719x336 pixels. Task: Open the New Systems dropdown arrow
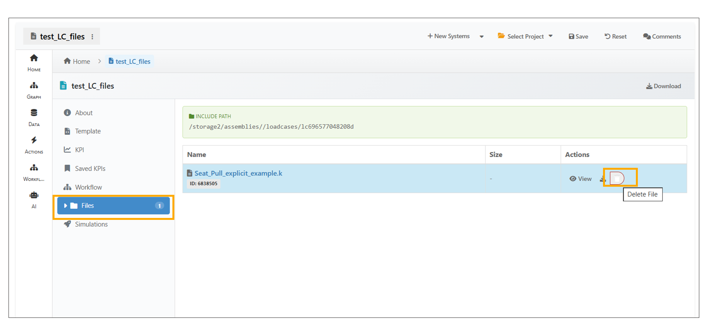click(x=482, y=37)
